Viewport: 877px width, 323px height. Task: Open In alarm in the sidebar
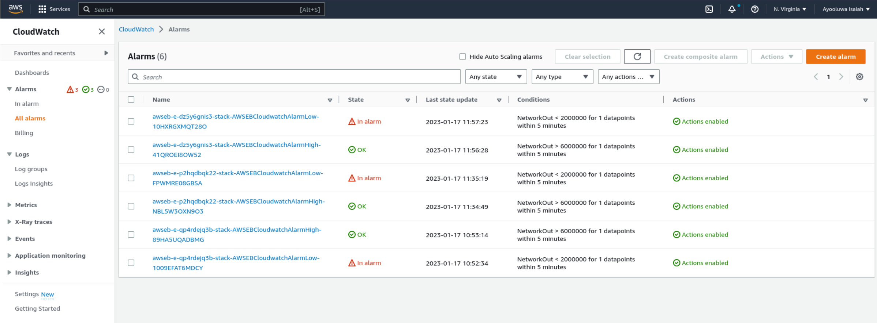tap(27, 104)
